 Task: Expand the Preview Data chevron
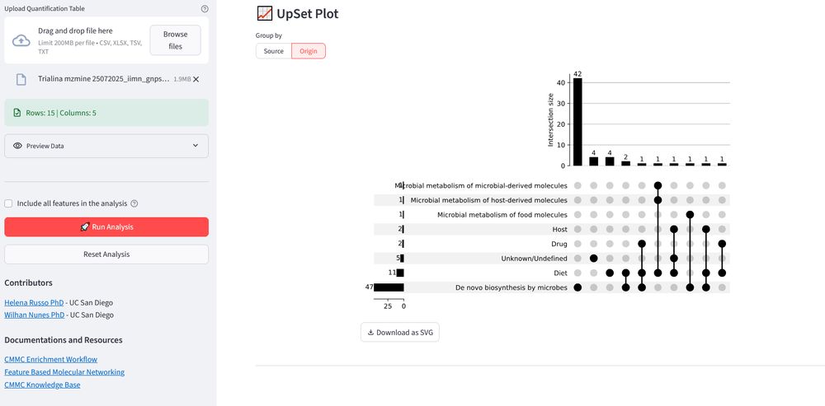click(196, 146)
